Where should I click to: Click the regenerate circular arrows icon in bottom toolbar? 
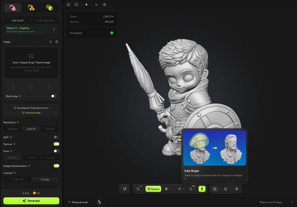pyautogui.click(x=138, y=189)
